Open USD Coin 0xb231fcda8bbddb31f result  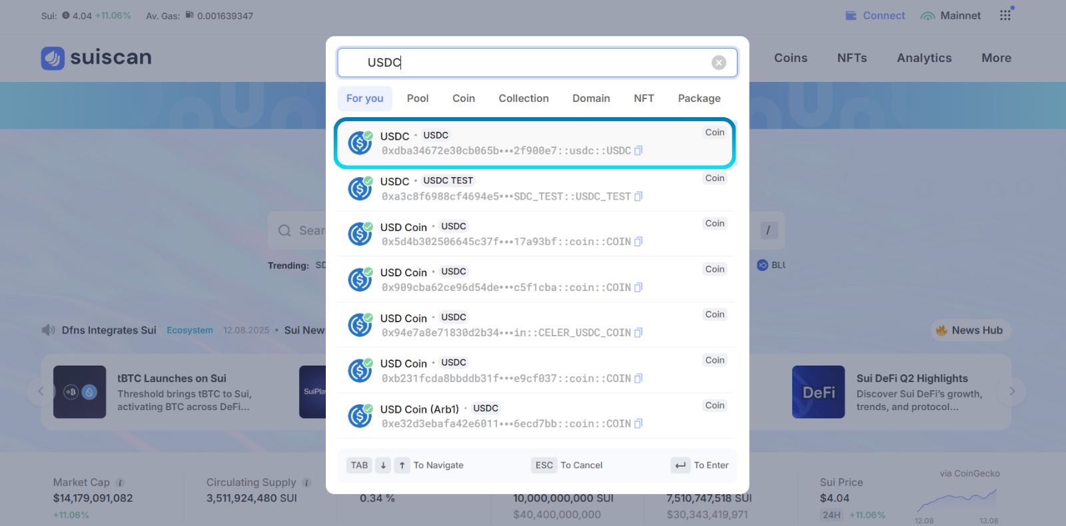534,370
